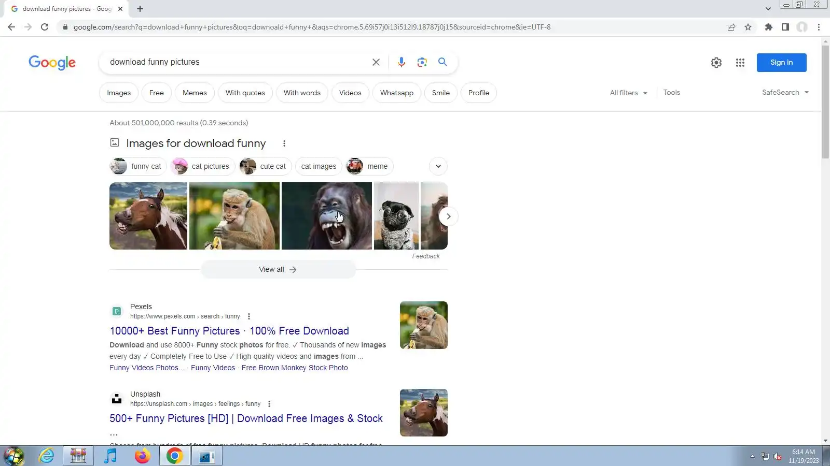The height and width of the screenshot is (466, 830).
Task: Open the Tools button
Action: point(672,92)
